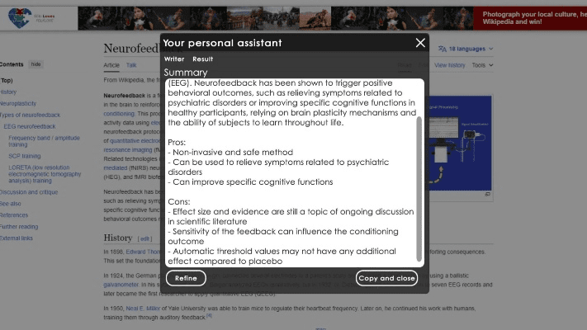Go to Neuroplasticity section in contents
The width and height of the screenshot is (587, 330).
pyautogui.click(x=18, y=103)
